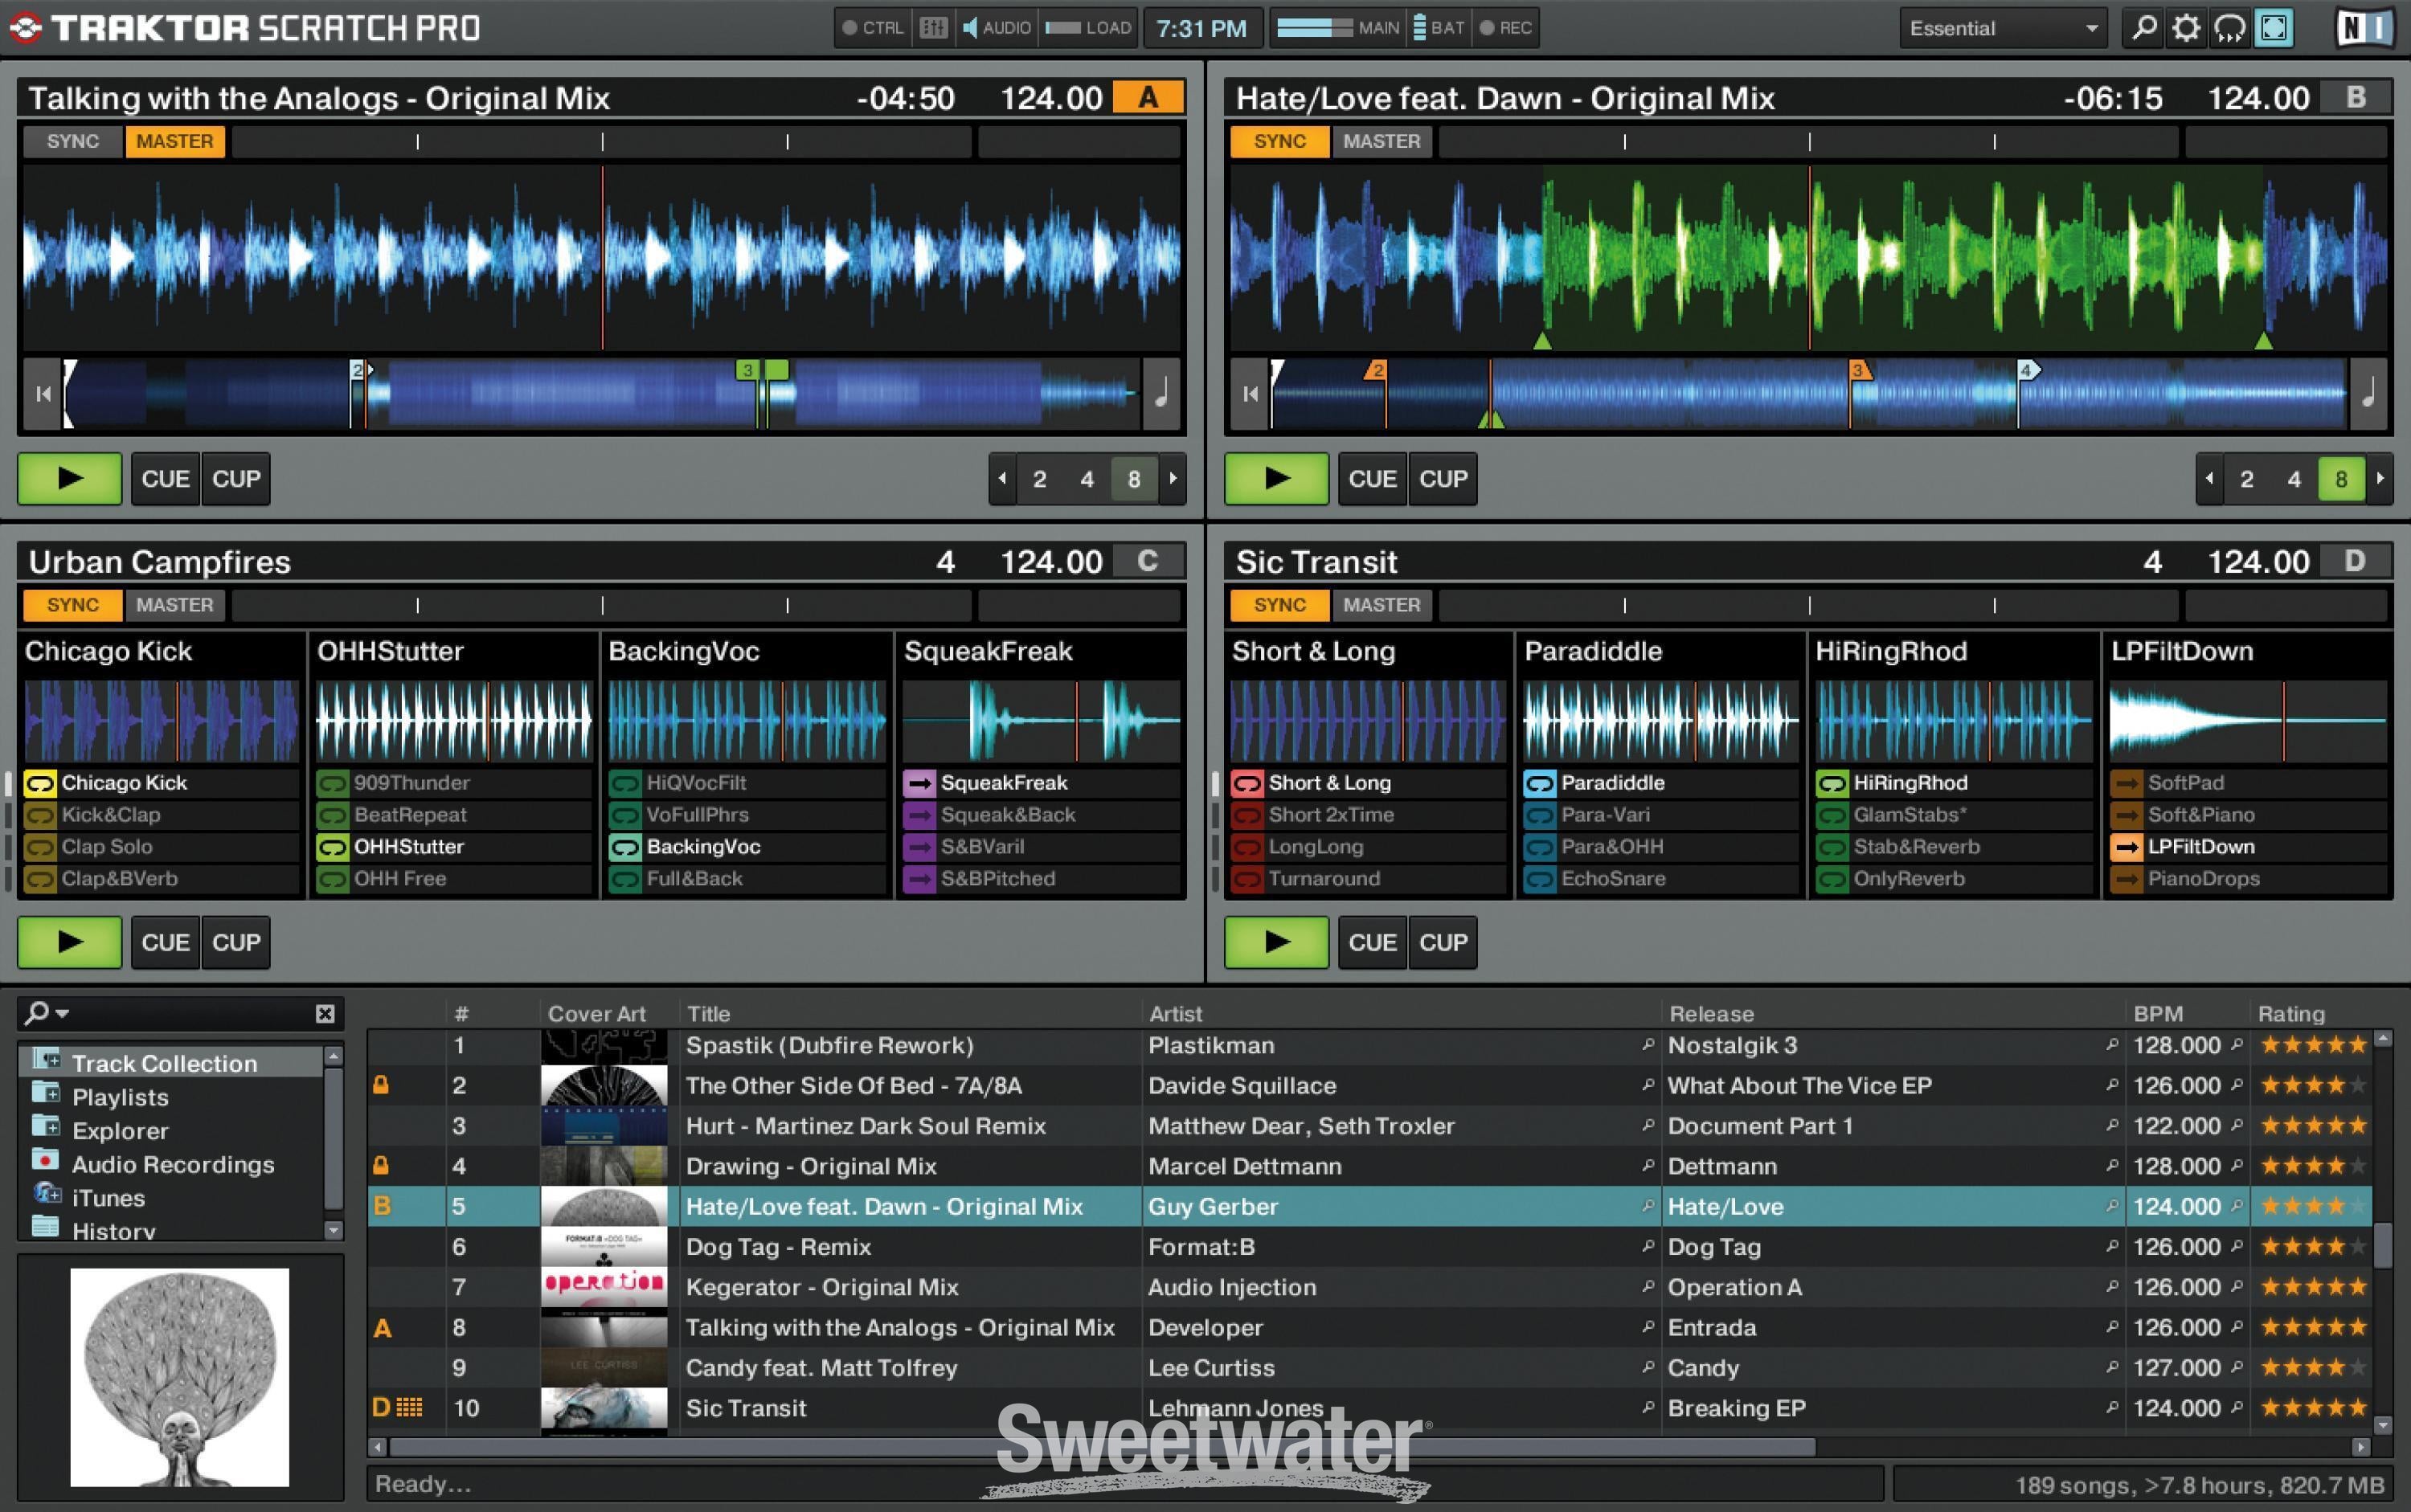The height and width of the screenshot is (1512, 2411).
Task: Select the Chicago Kick sample slot icon
Action: pyautogui.click(x=39, y=782)
